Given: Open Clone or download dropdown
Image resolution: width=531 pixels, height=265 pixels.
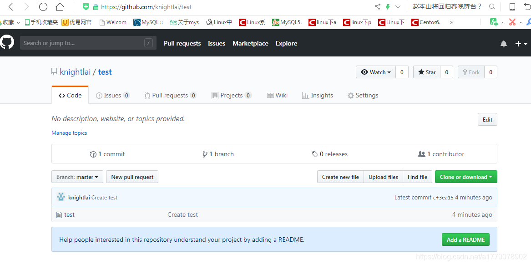Looking at the screenshot, I should click(466, 177).
